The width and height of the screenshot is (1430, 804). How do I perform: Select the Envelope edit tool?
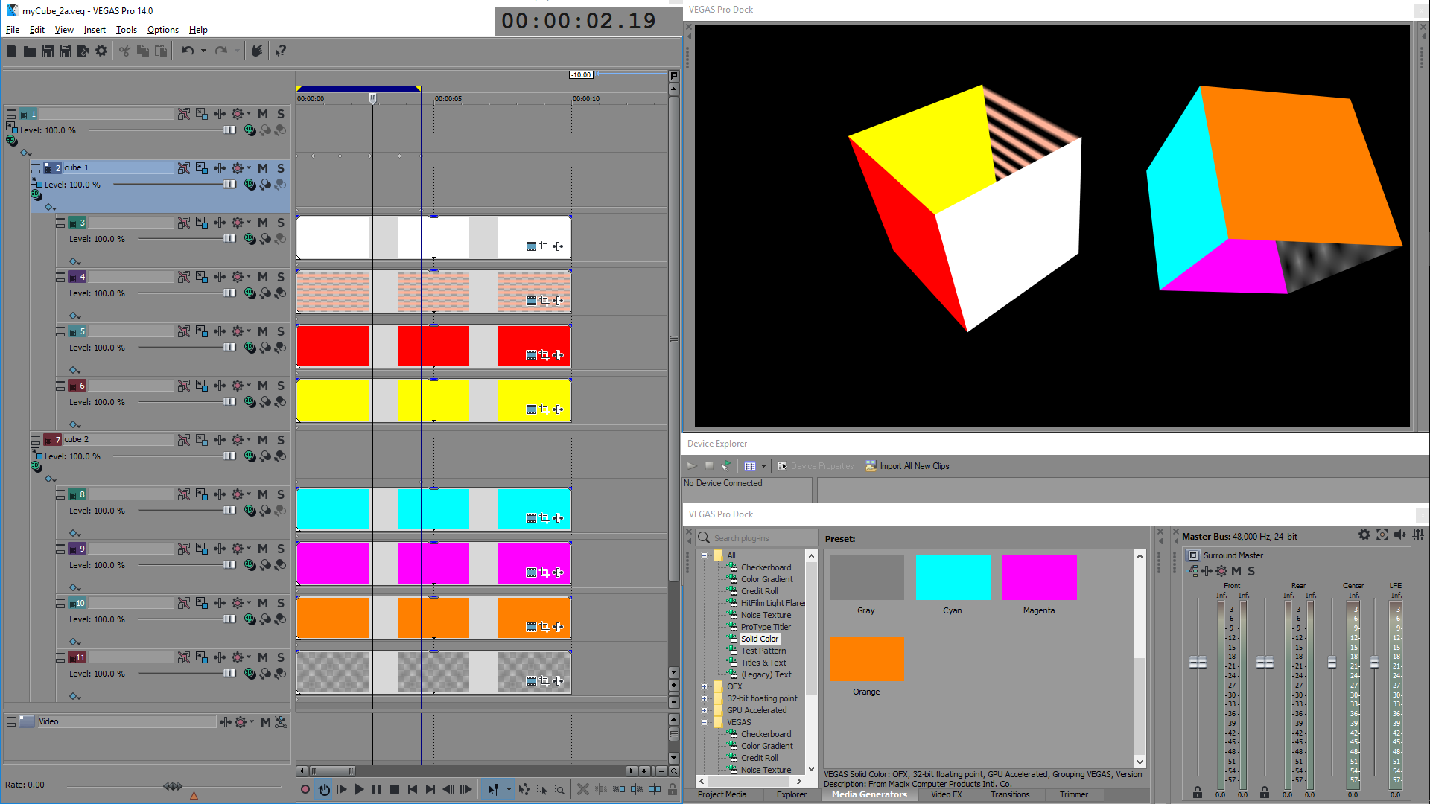tap(524, 789)
